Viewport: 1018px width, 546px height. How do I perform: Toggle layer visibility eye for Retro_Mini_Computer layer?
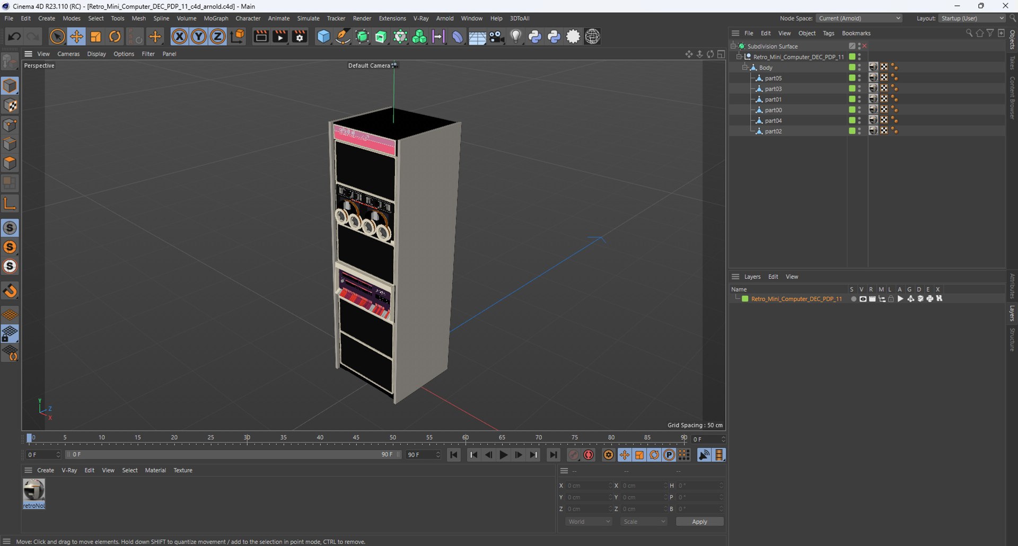(863, 299)
